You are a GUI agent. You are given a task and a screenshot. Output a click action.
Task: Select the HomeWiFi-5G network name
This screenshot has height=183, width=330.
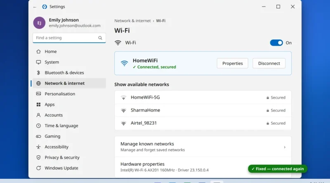[x=145, y=97]
